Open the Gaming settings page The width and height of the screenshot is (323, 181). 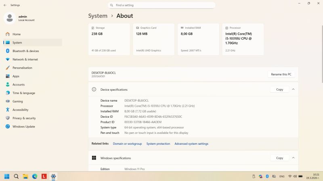tap(17, 101)
